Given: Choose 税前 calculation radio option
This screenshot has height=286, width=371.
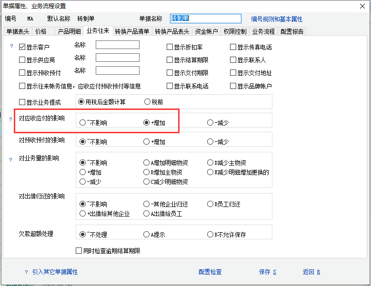Looking at the screenshot, I should (147, 102).
